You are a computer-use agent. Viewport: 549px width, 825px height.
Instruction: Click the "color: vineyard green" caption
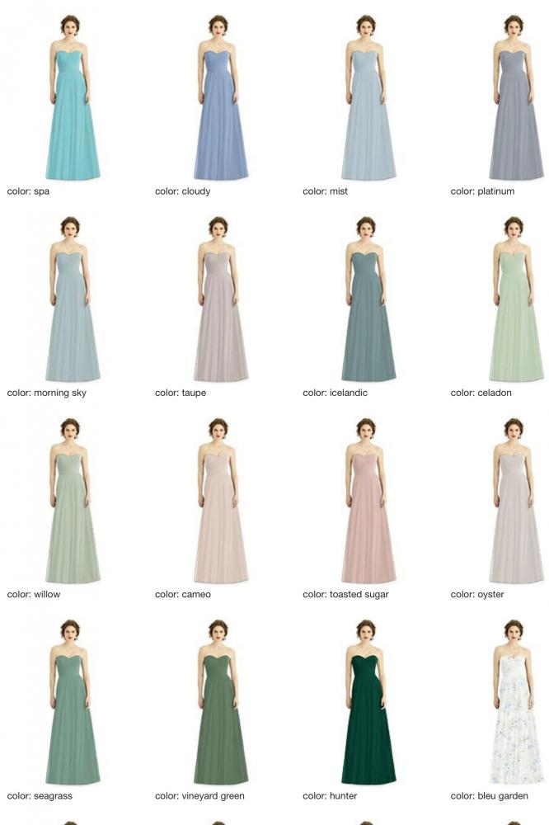(199, 796)
